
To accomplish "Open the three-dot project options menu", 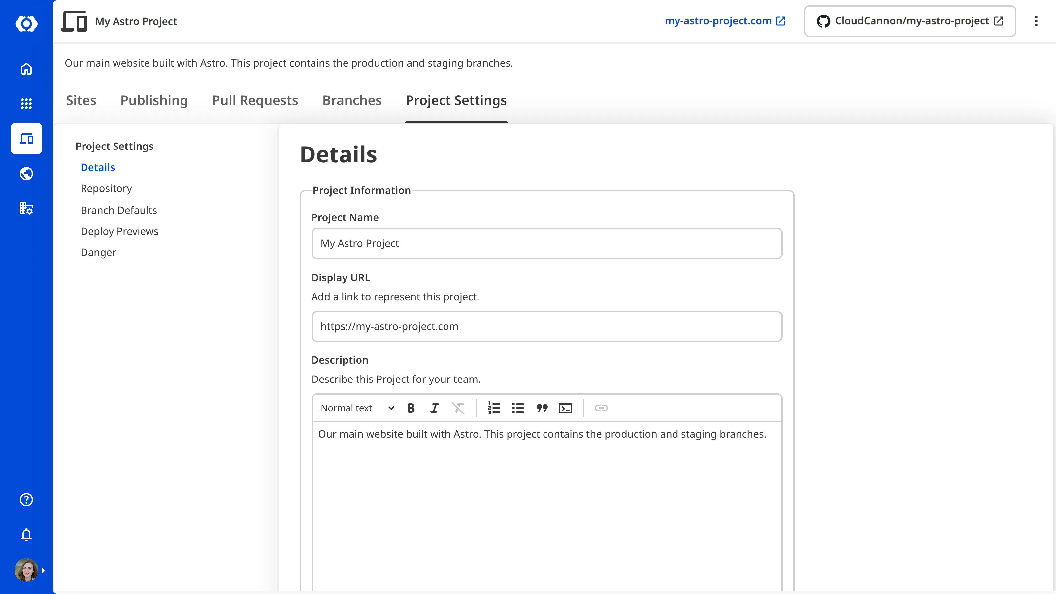I will click(1036, 21).
